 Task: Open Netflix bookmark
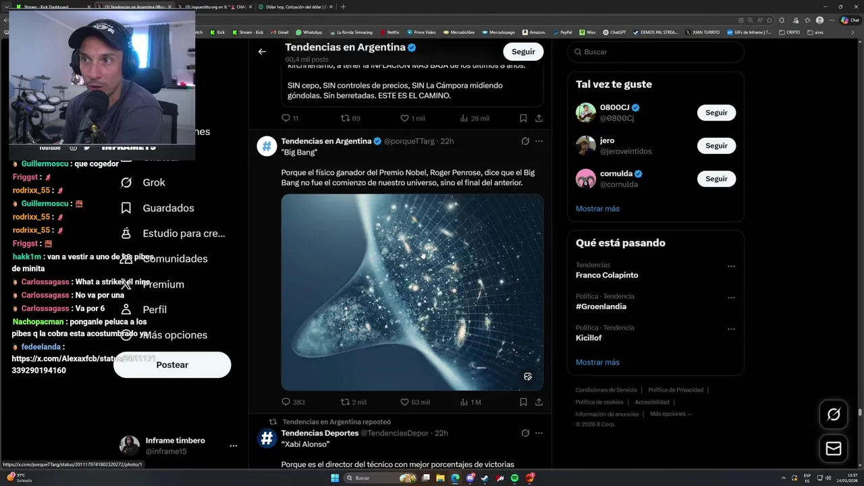(x=390, y=32)
